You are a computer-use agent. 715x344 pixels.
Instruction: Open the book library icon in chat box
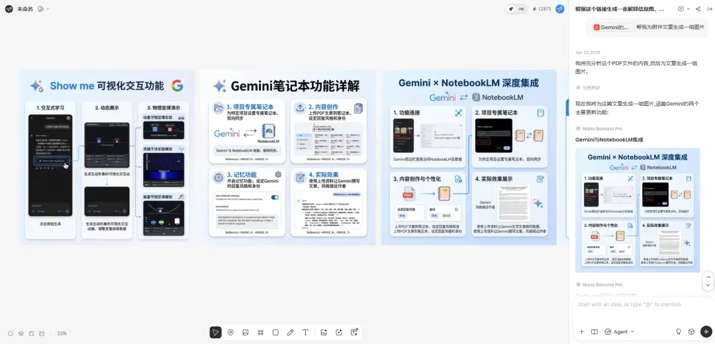click(x=594, y=331)
